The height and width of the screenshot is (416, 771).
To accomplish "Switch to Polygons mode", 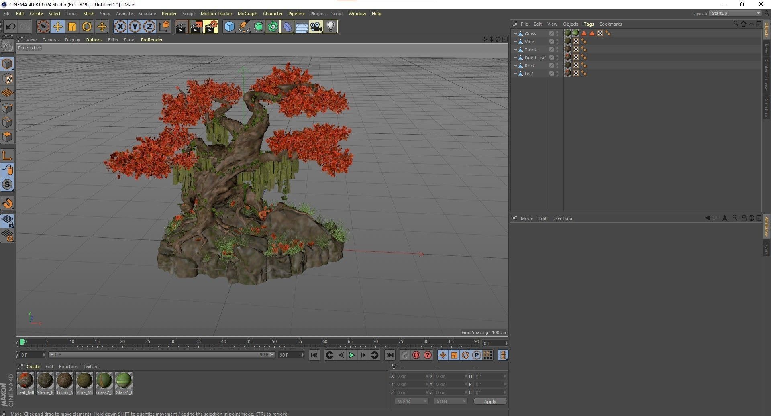I will pos(7,137).
